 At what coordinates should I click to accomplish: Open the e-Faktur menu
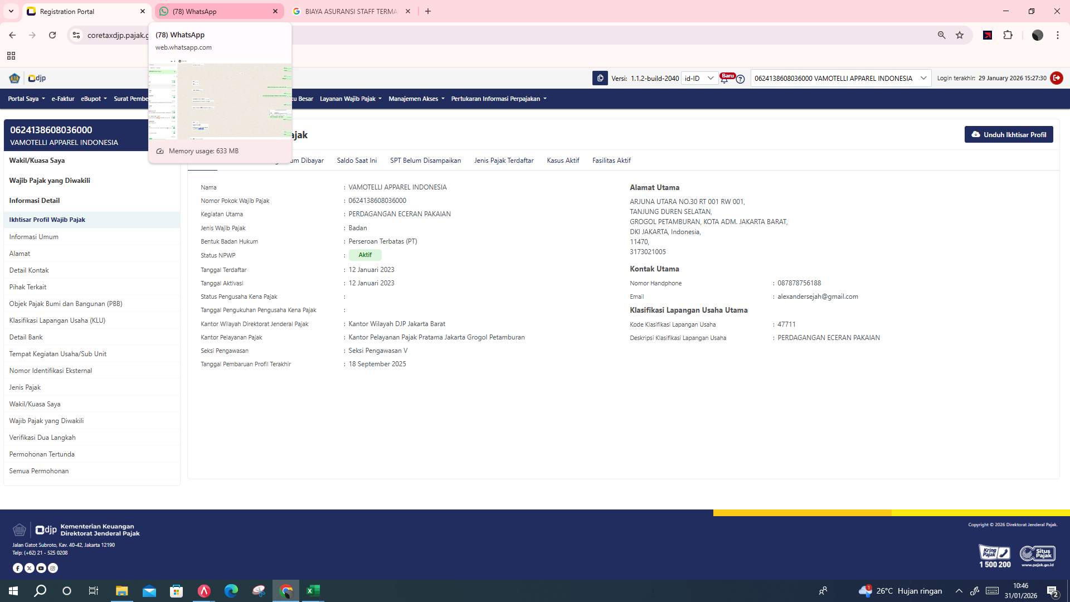(x=62, y=99)
